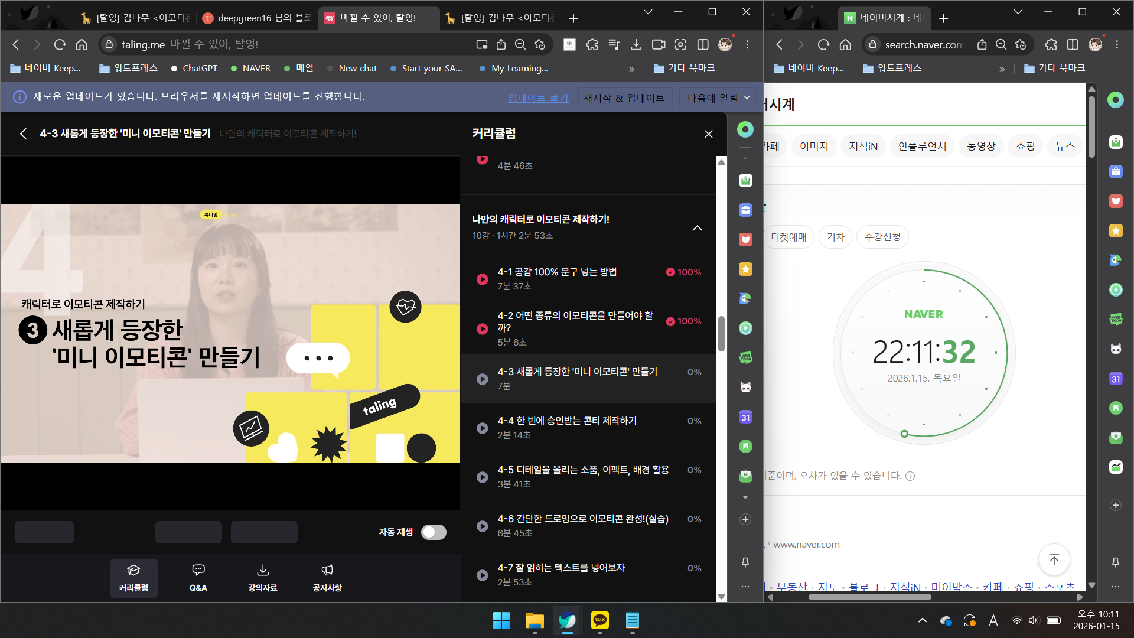Collapse the emoticon course section chevron
Viewport: 1134px width, 638px height.
pos(697,228)
